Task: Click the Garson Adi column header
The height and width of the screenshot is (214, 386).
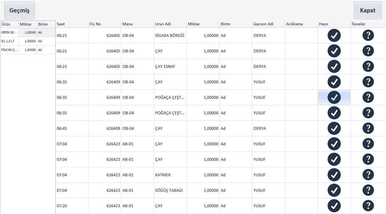Action: pyautogui.click(x=268, y=24)
